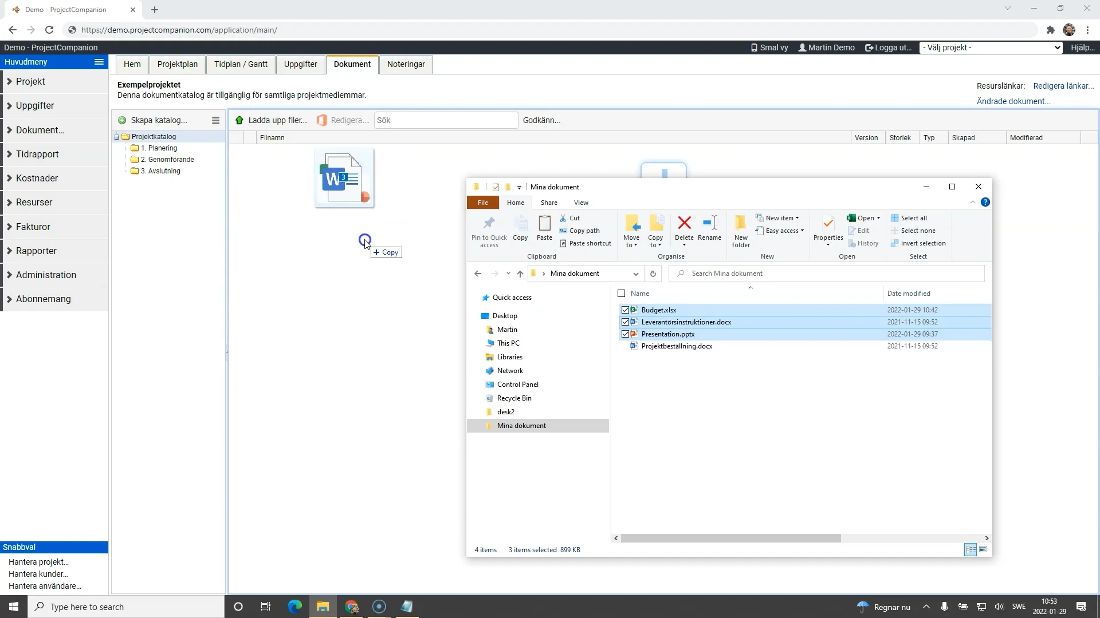Uncheck the Budget.xlsx file checkbox

[625, 310]
